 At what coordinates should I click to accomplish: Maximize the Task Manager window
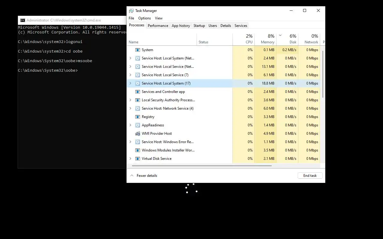pos(305,10)
